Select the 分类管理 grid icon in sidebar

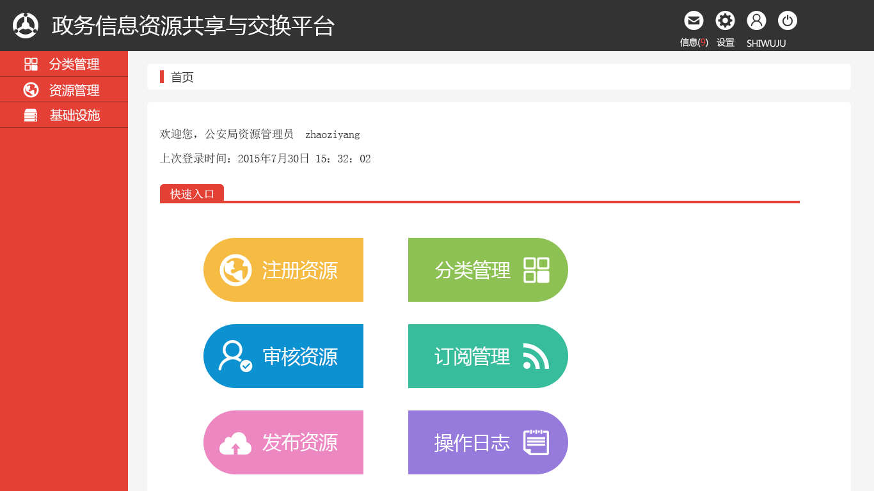point(29,64)
